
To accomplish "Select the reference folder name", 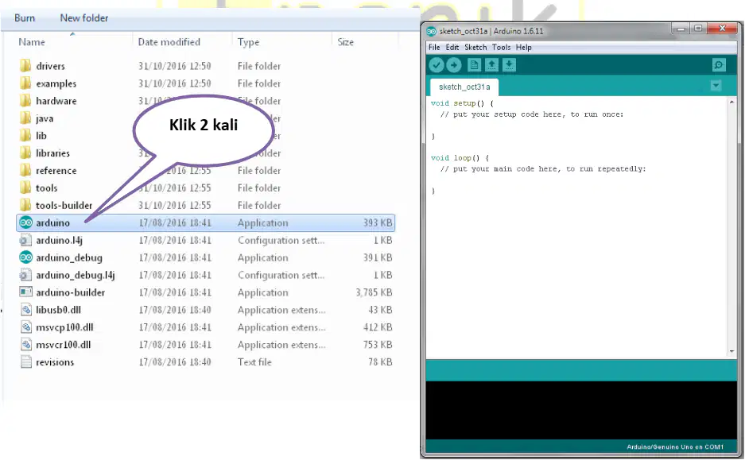I will 56,171.
